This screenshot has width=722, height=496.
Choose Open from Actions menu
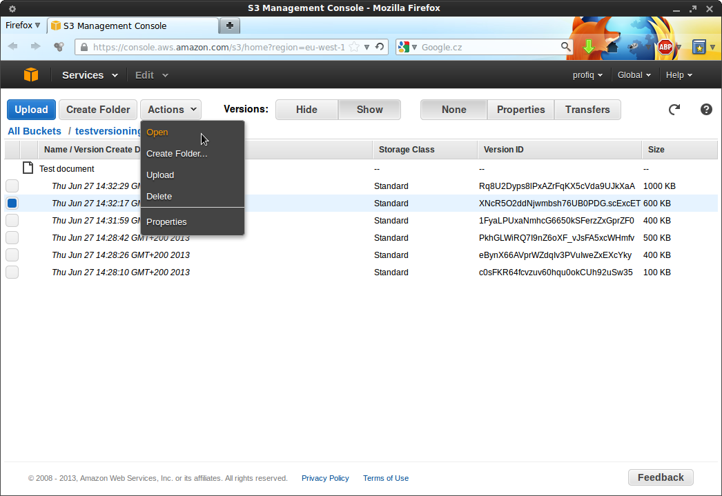tap(193, 132)
